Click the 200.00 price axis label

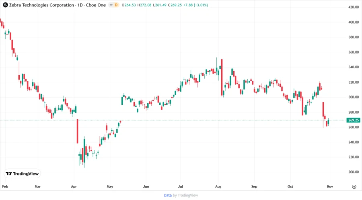click(x=354, y=172)
